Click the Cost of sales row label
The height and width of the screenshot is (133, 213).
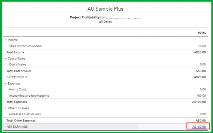[x=18, y=64]
